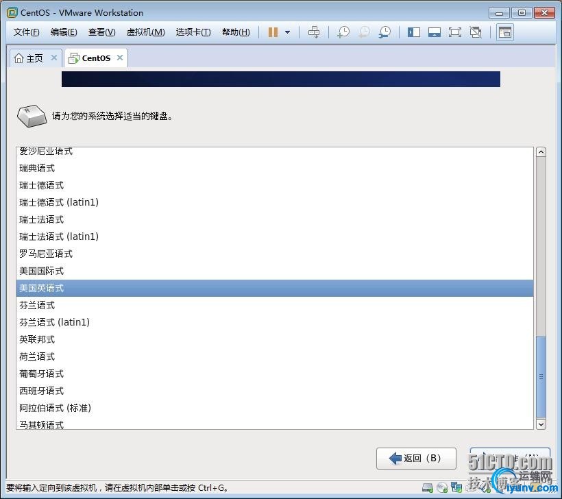Open the 文件(F) menu
562x499 pixels.
click(26, 32)
